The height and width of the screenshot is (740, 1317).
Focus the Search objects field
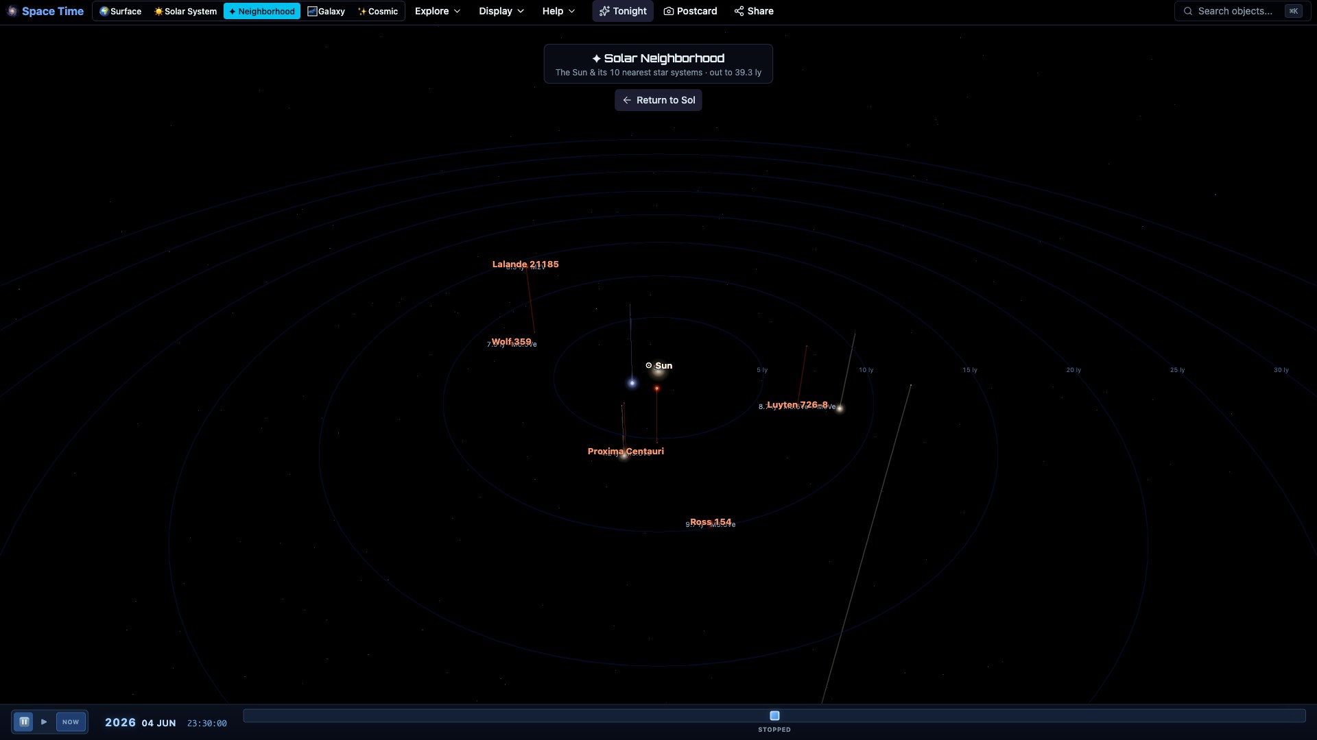(1242, 11)
